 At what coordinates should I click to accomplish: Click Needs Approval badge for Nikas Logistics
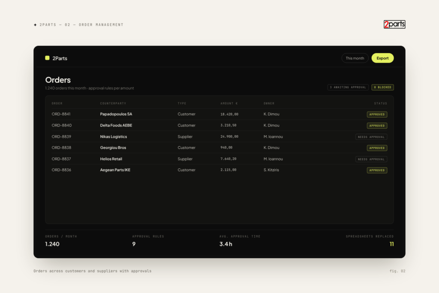tap(371, 137)
